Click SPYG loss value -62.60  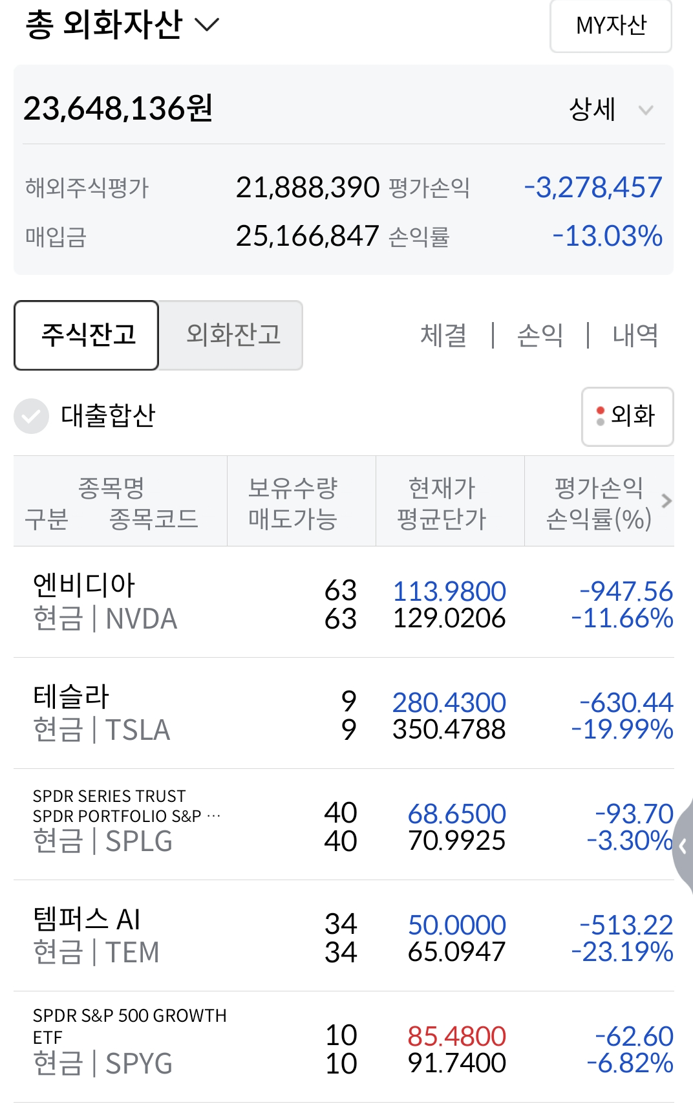point(634,1036)
